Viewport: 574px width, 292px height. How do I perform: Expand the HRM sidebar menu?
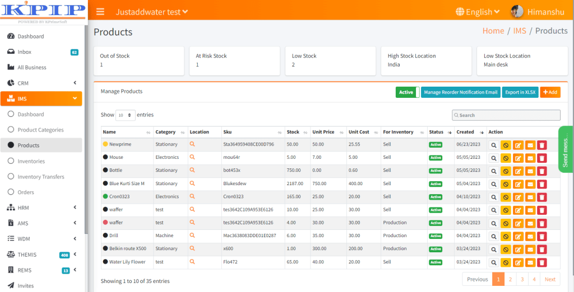pyautogui.click(x=41, y=208)
